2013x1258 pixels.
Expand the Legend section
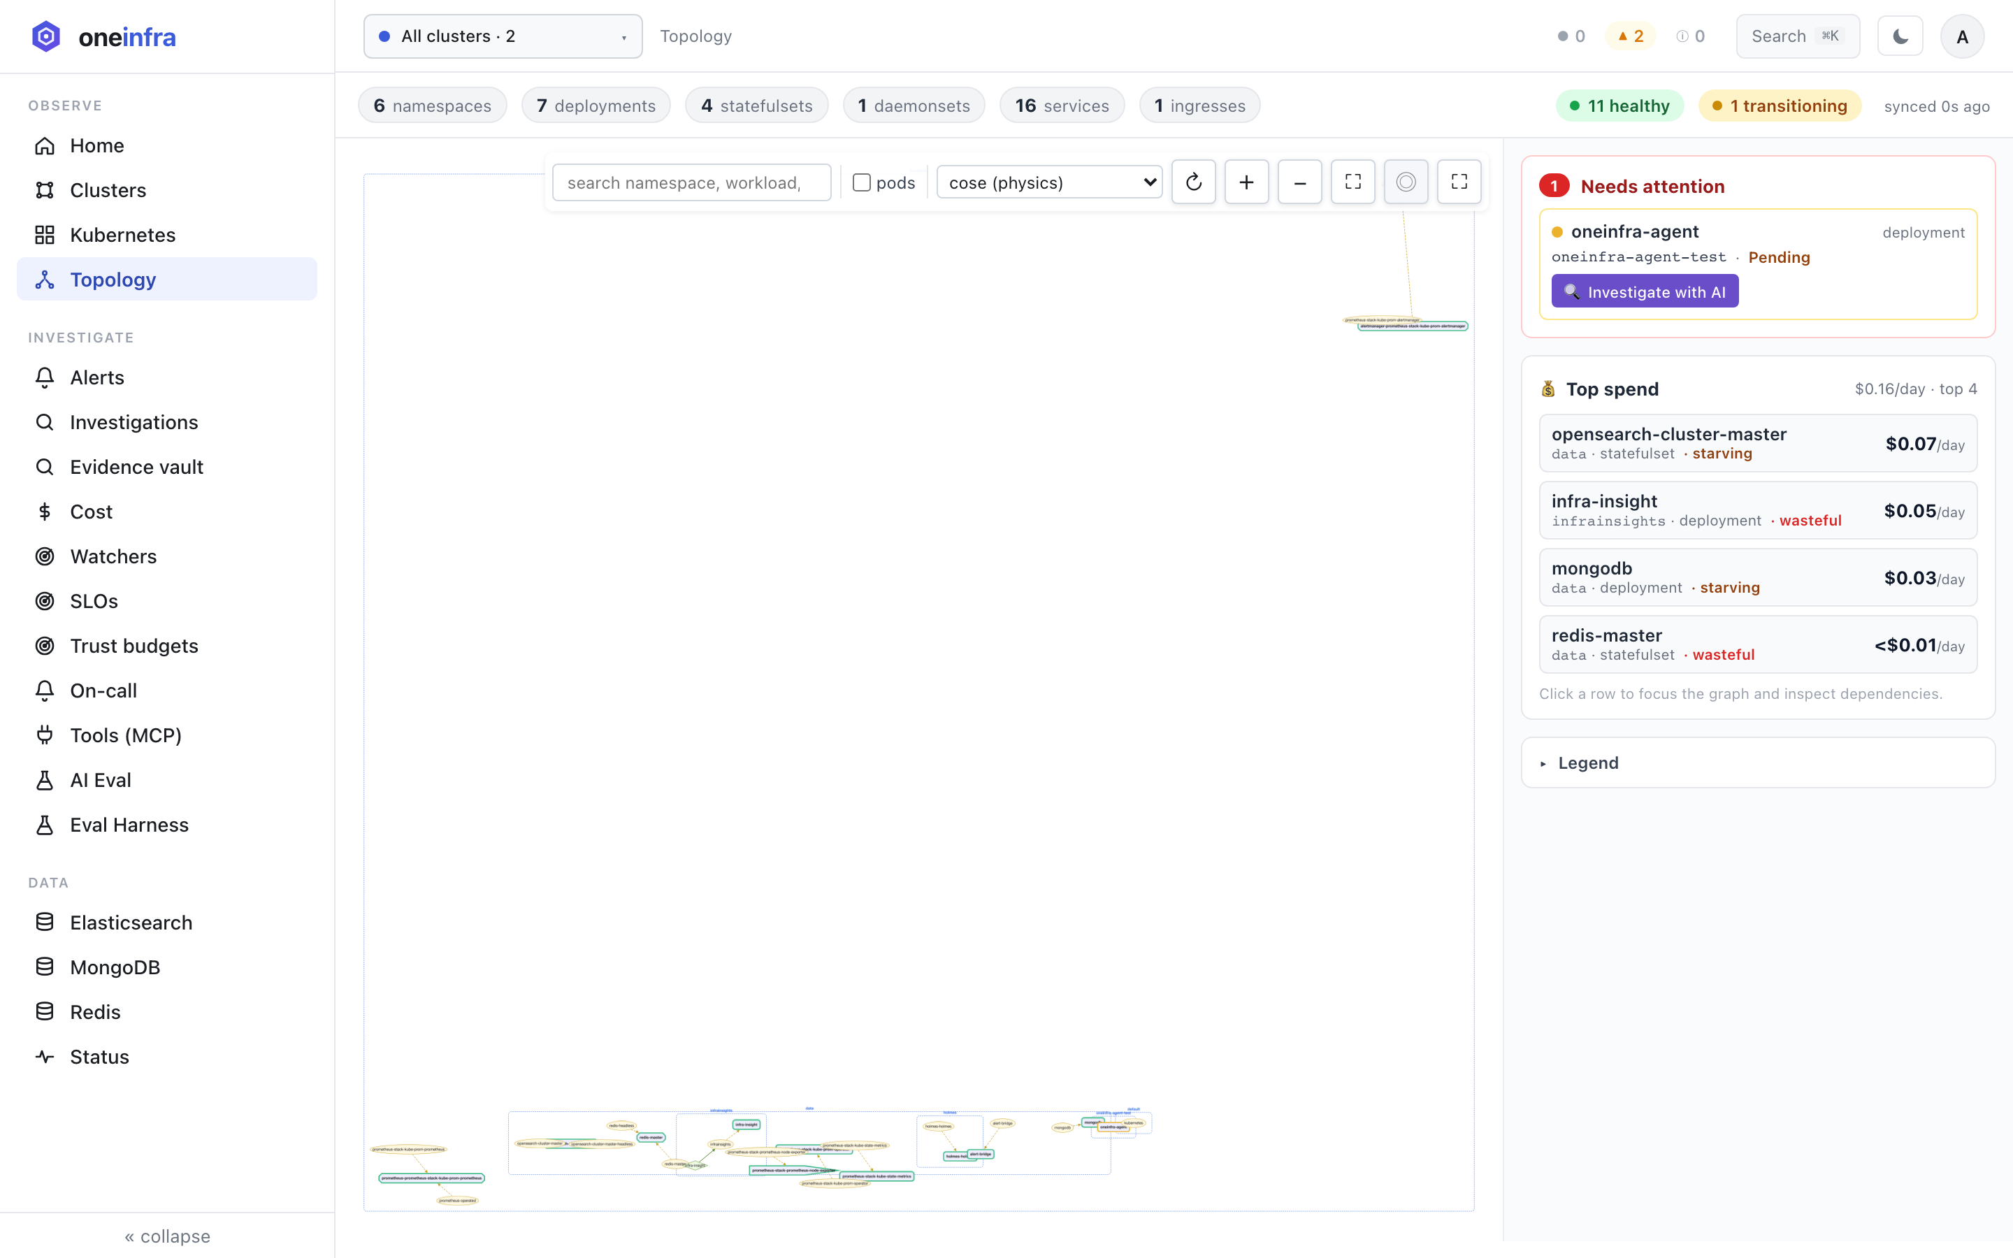[x=1758, y=762]
